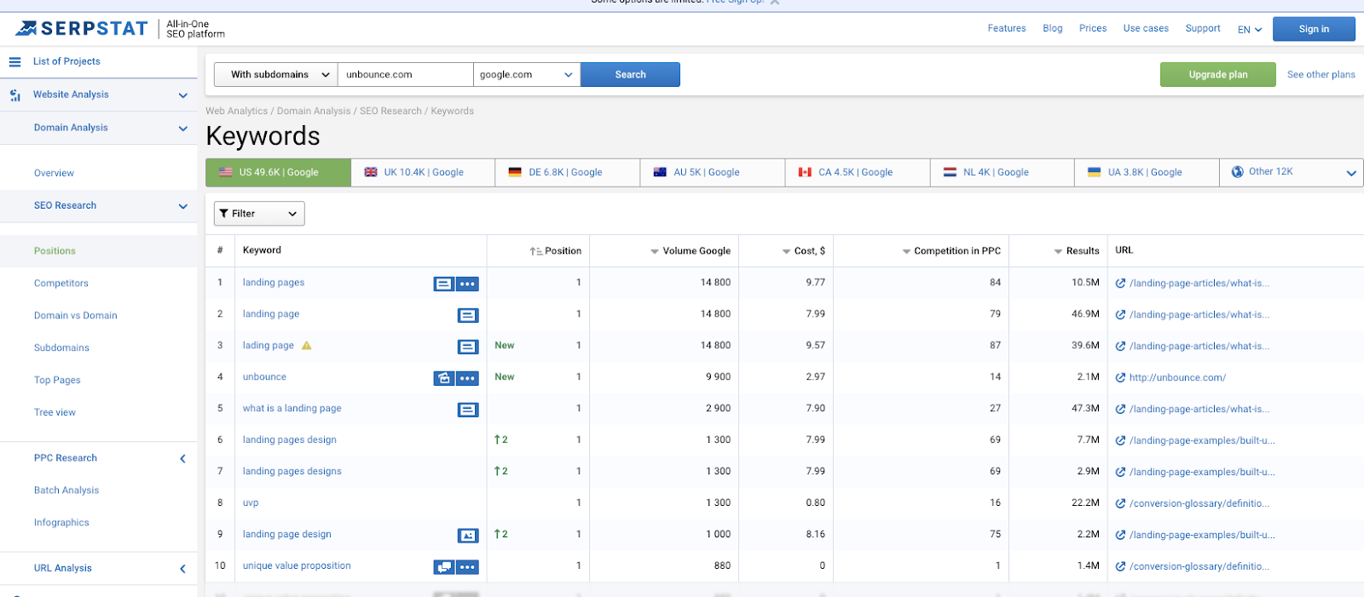Open three-dots icon in 'unbounce' row

(x=467, y=378)
